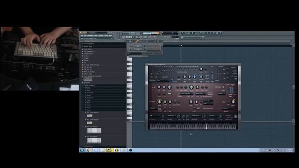
Task: Open the Delay preset dropdown
Action: tap(171, 116)
